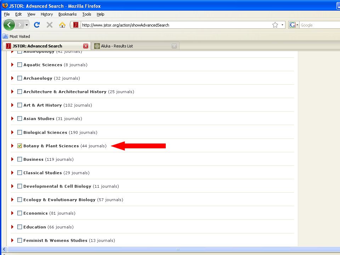Expand the Botany & Plant Sciences journals
Image resolution: width=340 pixels, height=255 pixels.
pos(12,146)
